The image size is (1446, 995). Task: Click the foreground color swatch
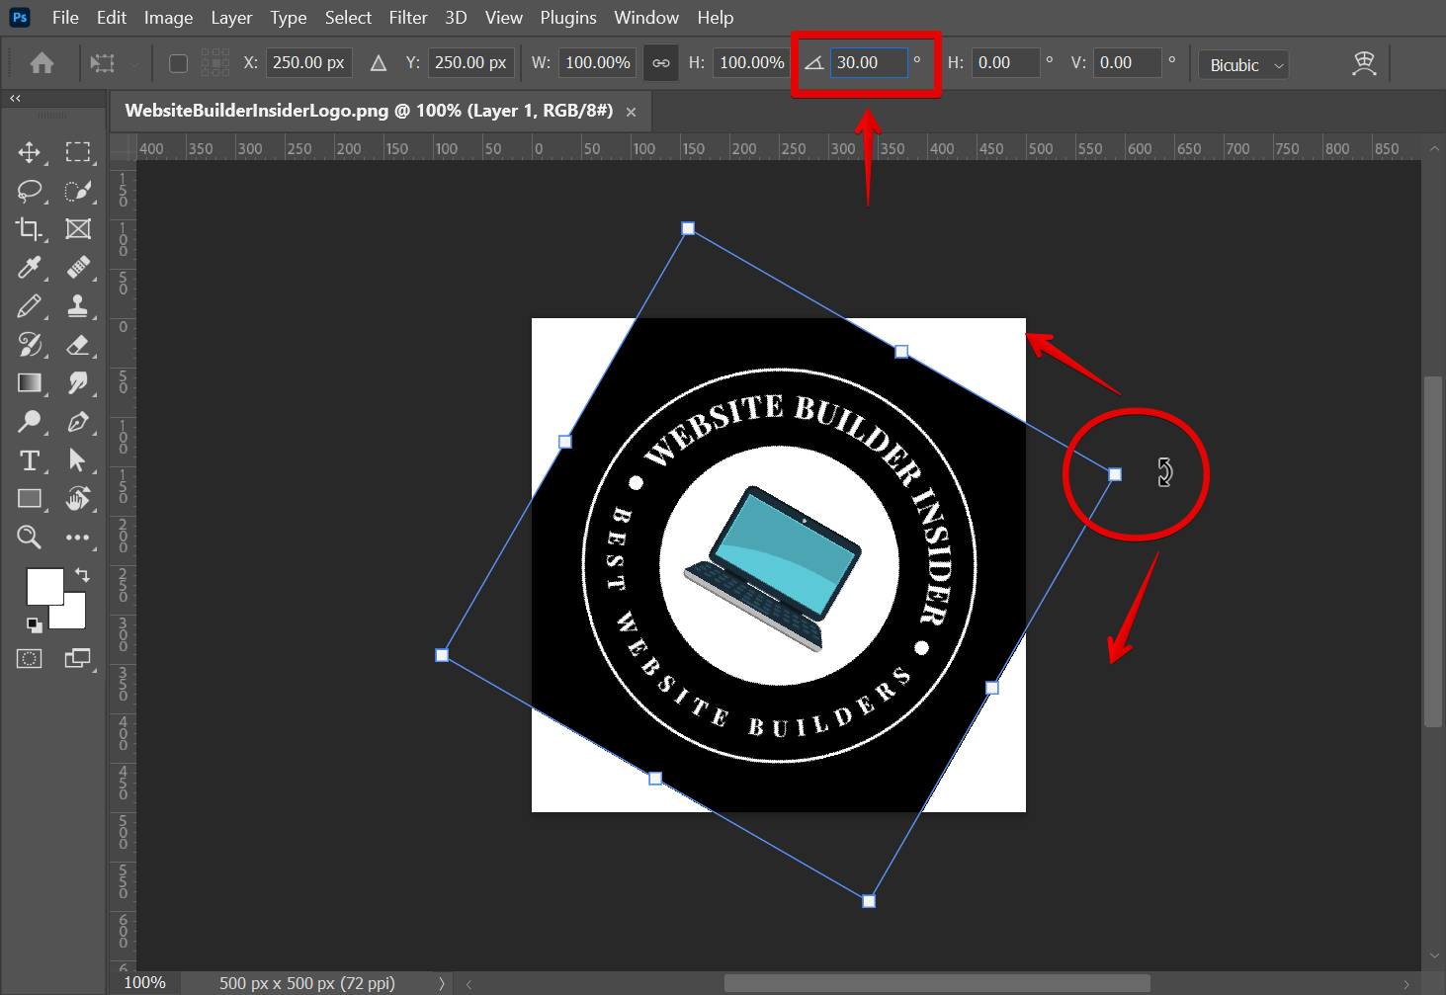(43, 586)
